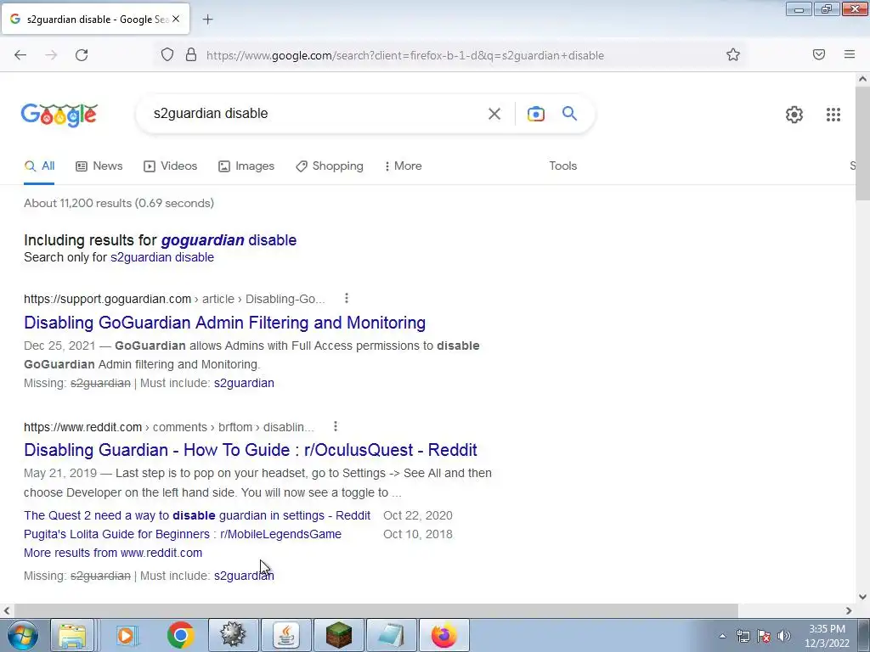Show hidden system tray icons
The width and height of the screenshot is (870, 652).
pos(722,636)
